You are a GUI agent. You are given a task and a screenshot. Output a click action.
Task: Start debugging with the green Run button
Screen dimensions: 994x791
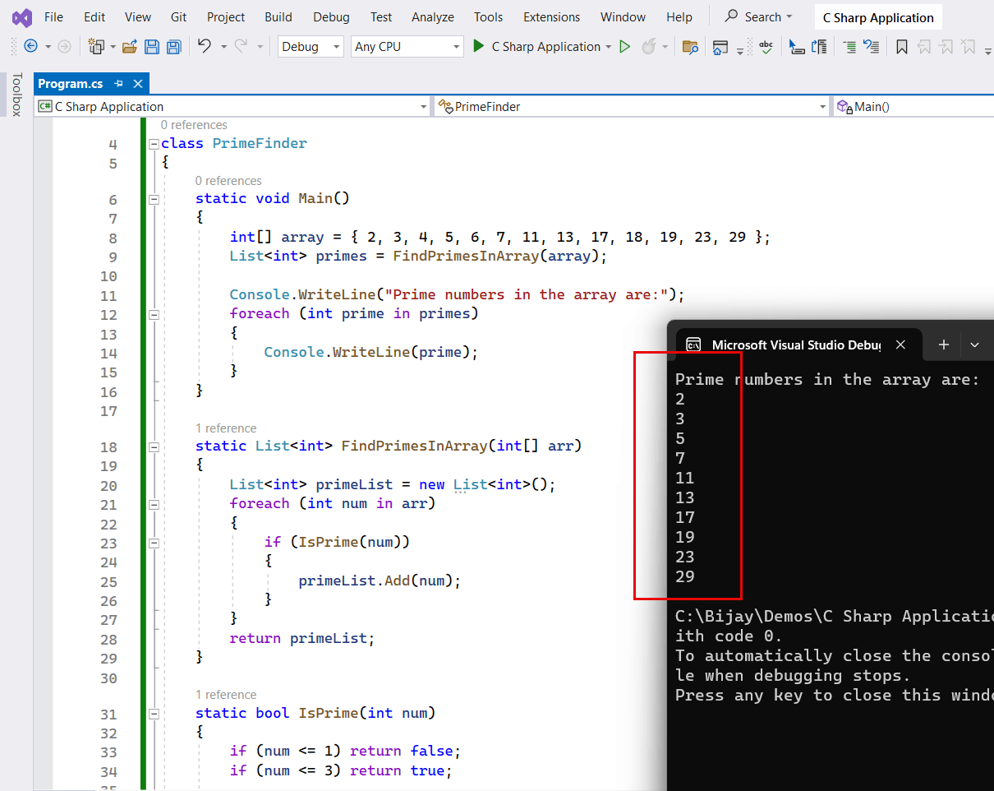coord(479,46)
